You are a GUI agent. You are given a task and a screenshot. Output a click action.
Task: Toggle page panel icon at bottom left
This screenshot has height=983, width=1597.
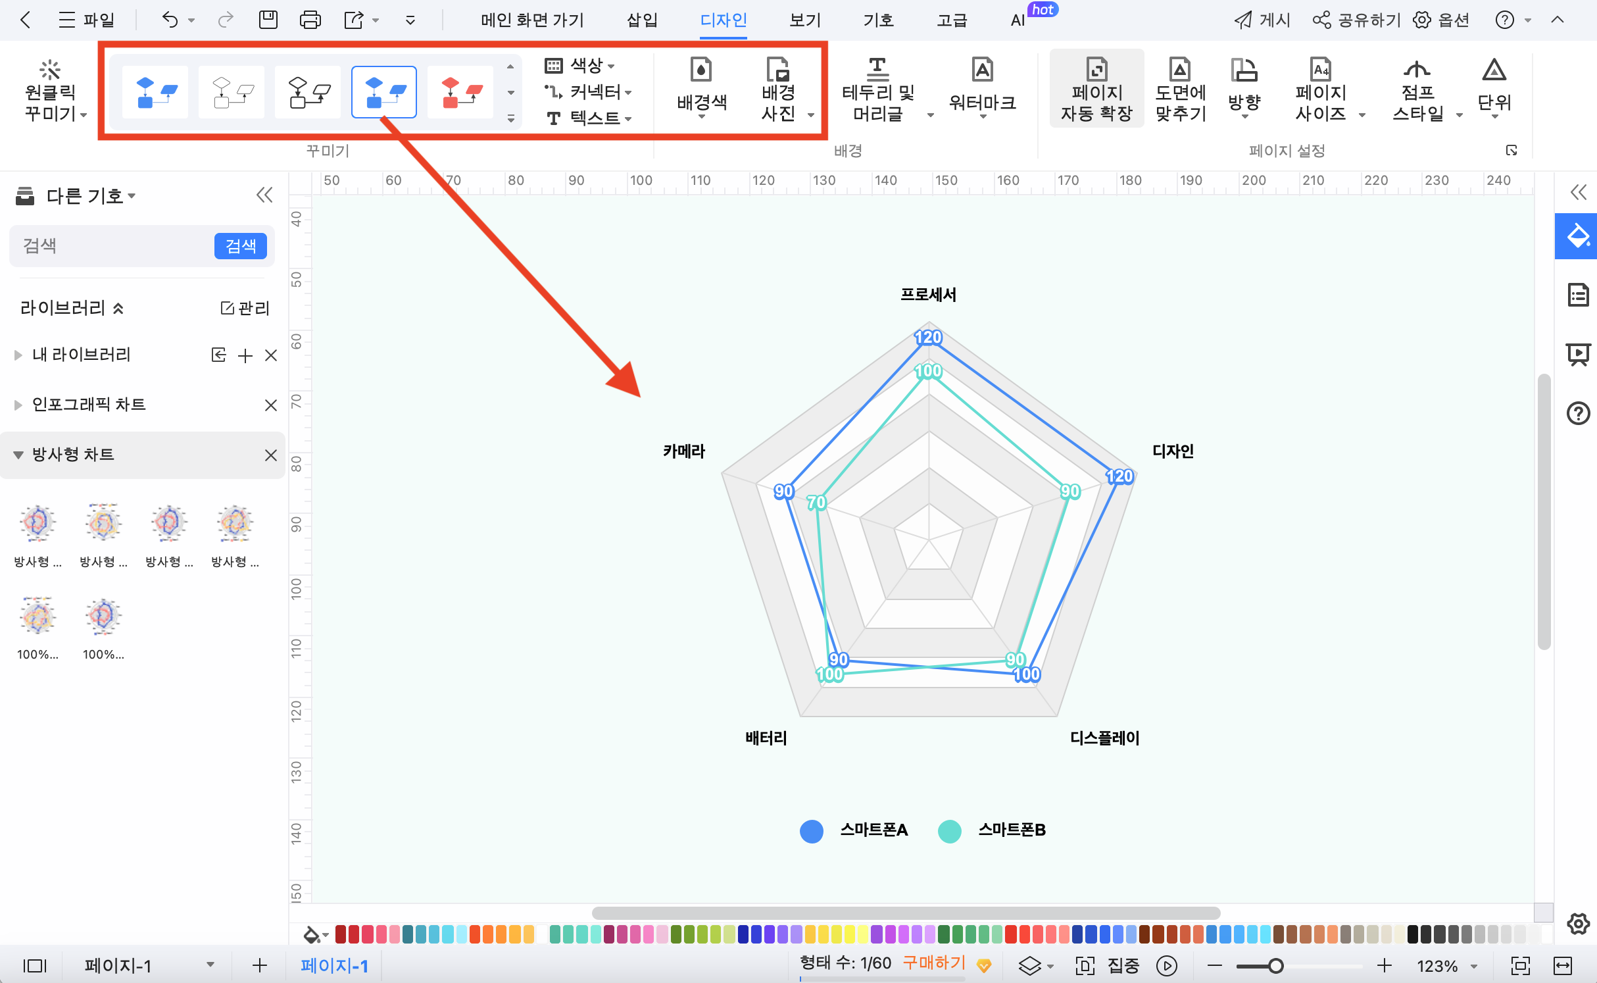[34, 966]
